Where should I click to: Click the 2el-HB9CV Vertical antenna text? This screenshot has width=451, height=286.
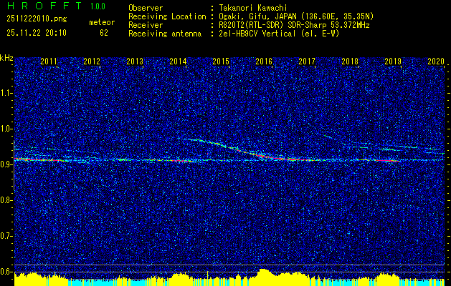pos(279,34)
